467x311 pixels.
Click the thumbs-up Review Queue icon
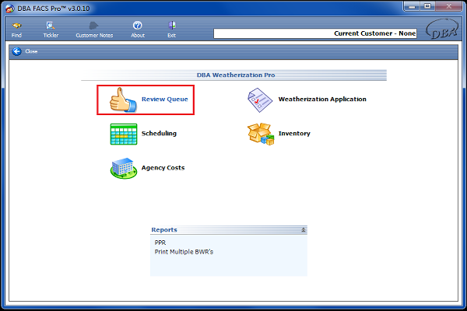click(123, 100)
